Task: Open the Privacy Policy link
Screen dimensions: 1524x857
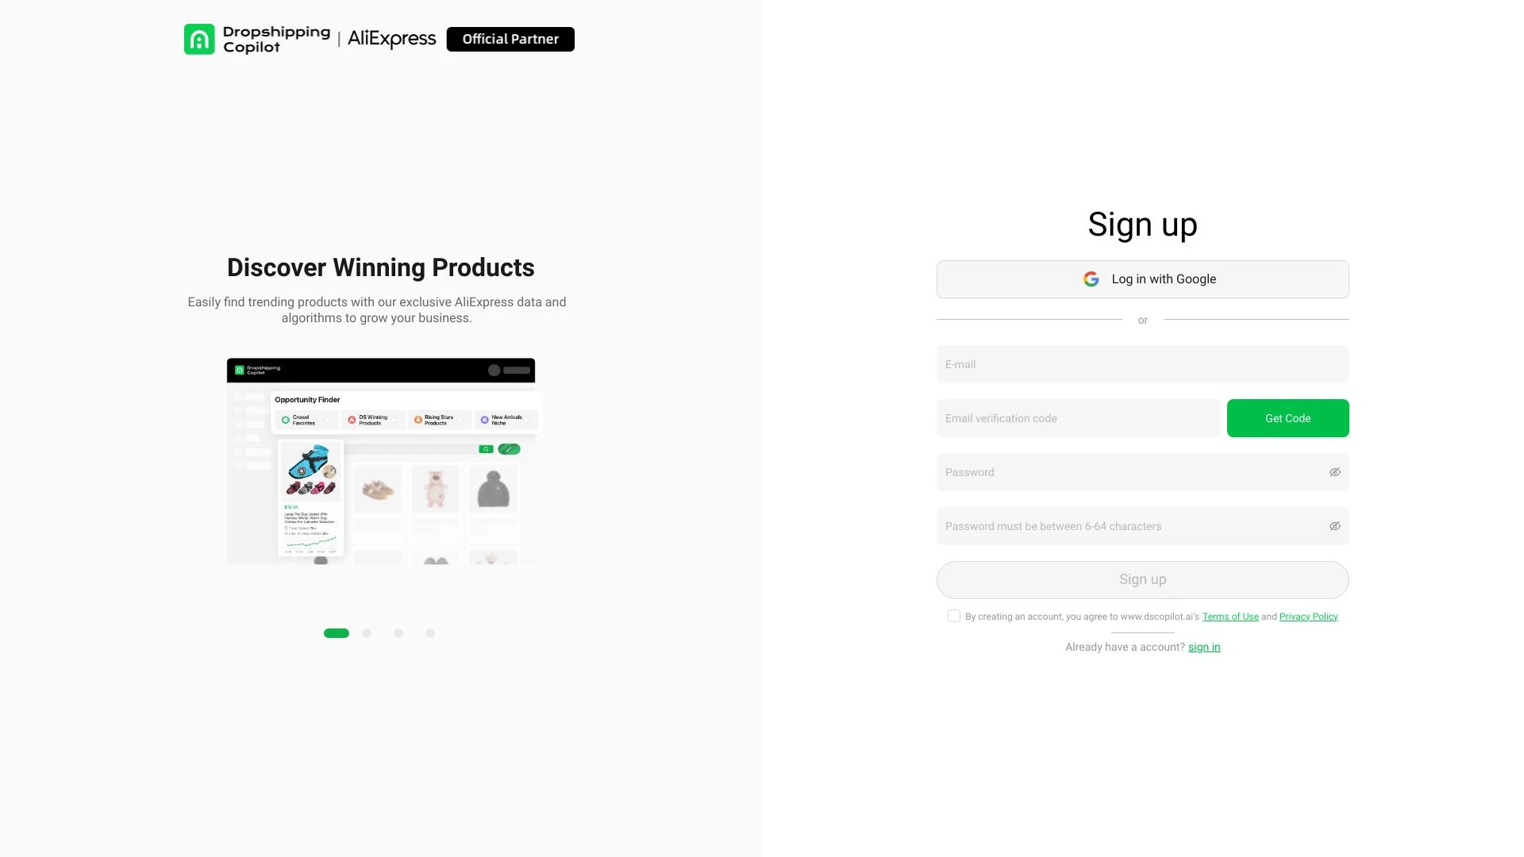Action: [1308, 616]
